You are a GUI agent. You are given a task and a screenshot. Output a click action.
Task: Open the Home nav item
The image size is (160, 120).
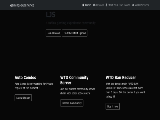click(87, 5)
